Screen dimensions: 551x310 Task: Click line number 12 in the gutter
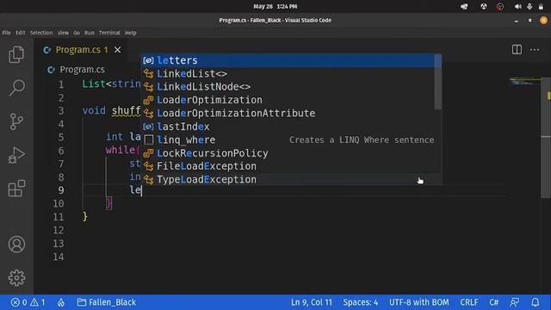tap(59, 230)
